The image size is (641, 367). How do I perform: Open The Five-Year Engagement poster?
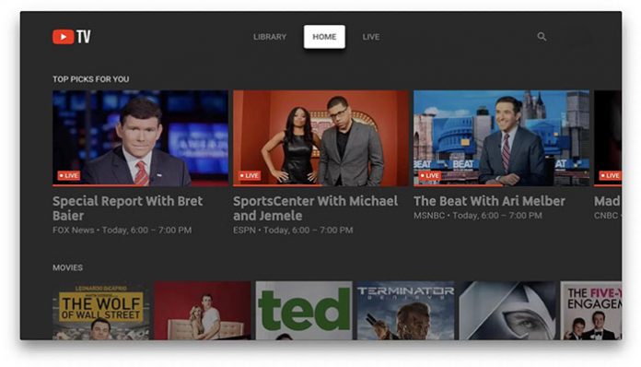(591, 311)
